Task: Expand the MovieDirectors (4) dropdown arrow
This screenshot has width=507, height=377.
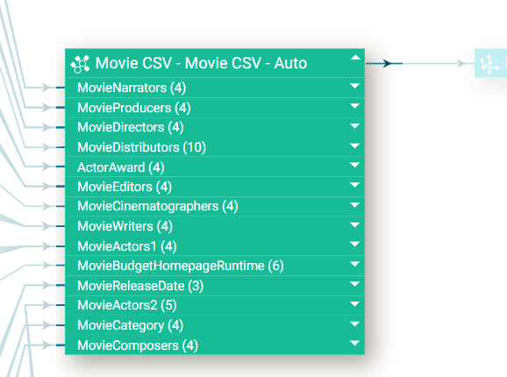Action: click(354, 126)
